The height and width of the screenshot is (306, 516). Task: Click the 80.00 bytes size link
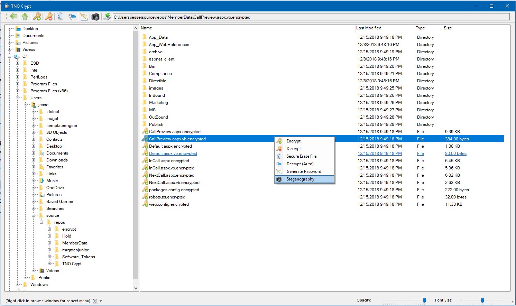(455, 153)
